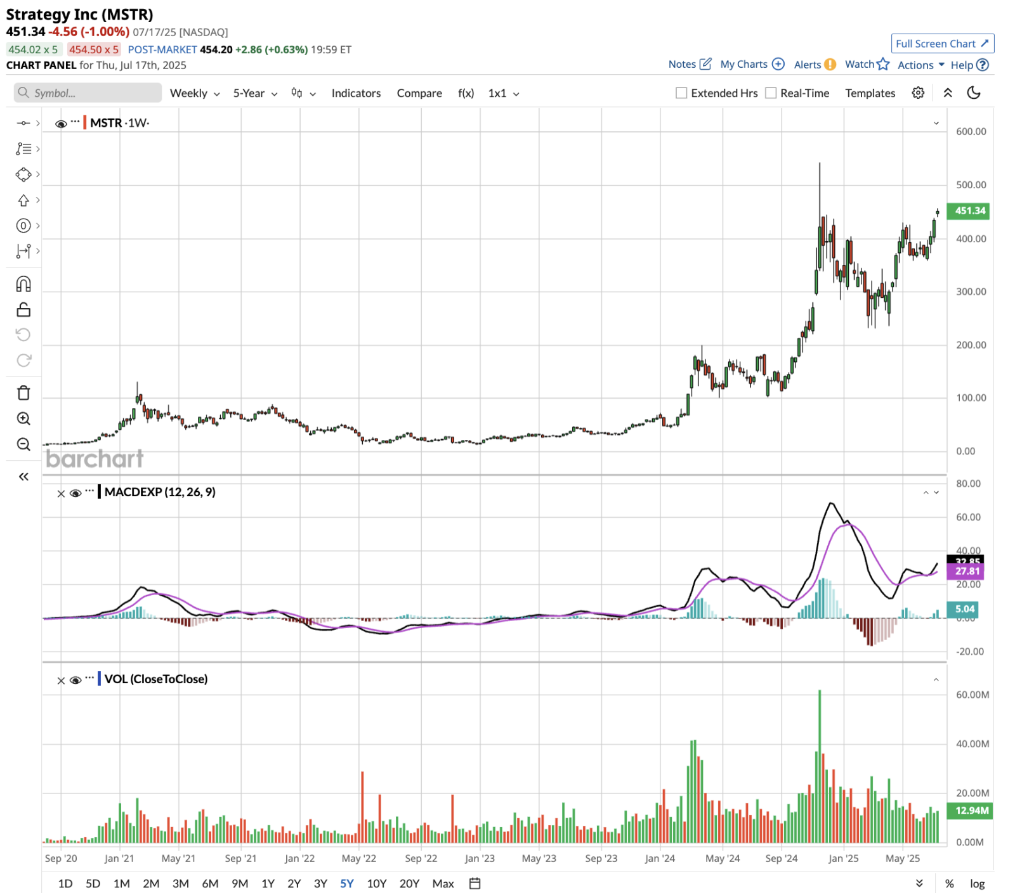Open the My Charts link

(x=752, y=65)
